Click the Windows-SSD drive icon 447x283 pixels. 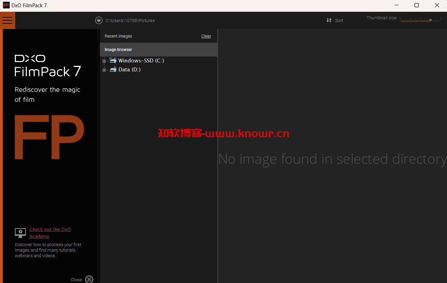tap(113, 60)
